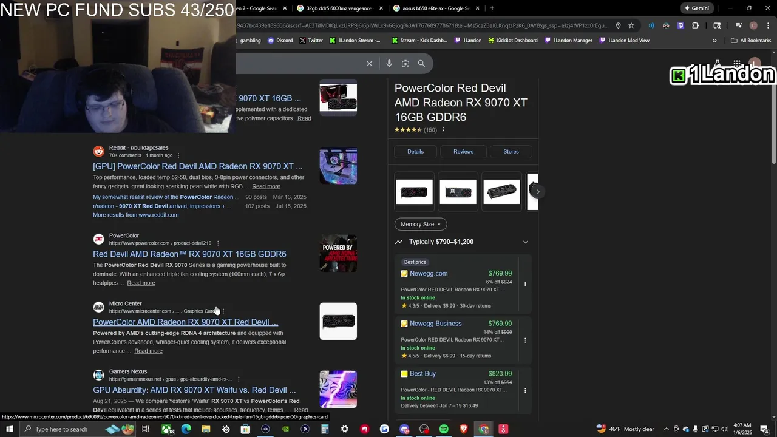Viewport: 777px width, 437px height.
Task: Clear the Google search box text
Action: [369, 63]
